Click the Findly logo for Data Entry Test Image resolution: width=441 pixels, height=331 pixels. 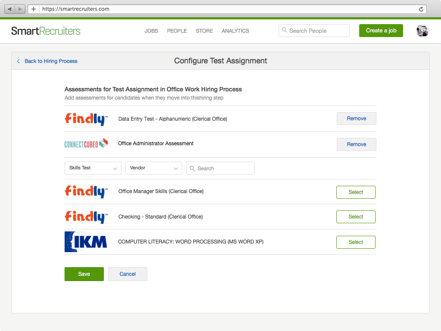point(86,119)
